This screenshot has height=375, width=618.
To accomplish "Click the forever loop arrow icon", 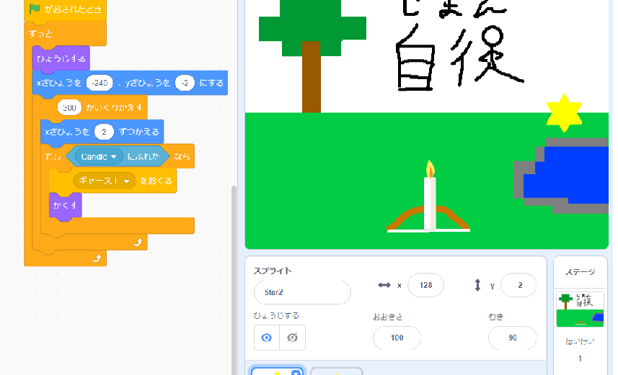I will tap(97, 258).
